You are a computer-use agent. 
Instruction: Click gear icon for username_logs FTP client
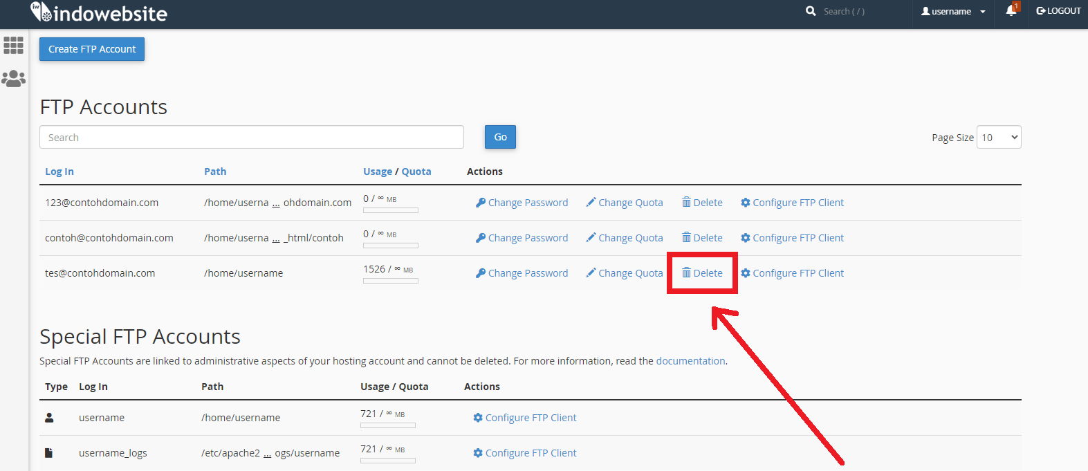(477, 453)
